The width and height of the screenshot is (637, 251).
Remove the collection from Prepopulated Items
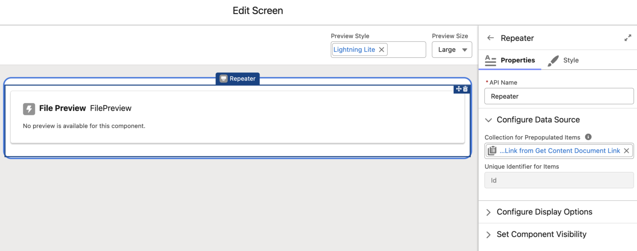pyautogui.click(x=626, y=151)
